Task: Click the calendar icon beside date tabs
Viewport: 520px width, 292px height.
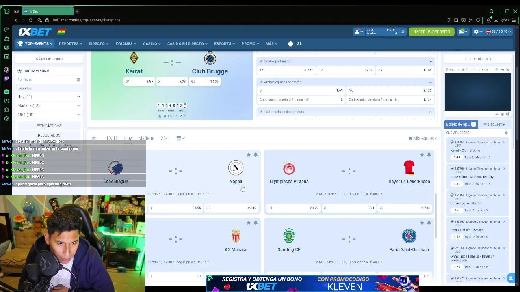Action: click(x=94, y=138)
